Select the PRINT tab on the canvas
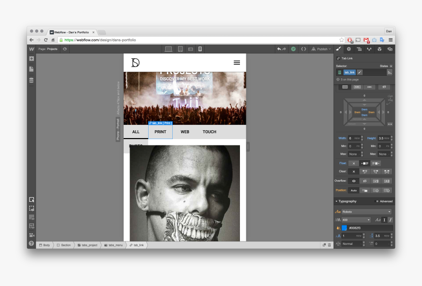Screen dimensions: 422x286 click(160, 132)
